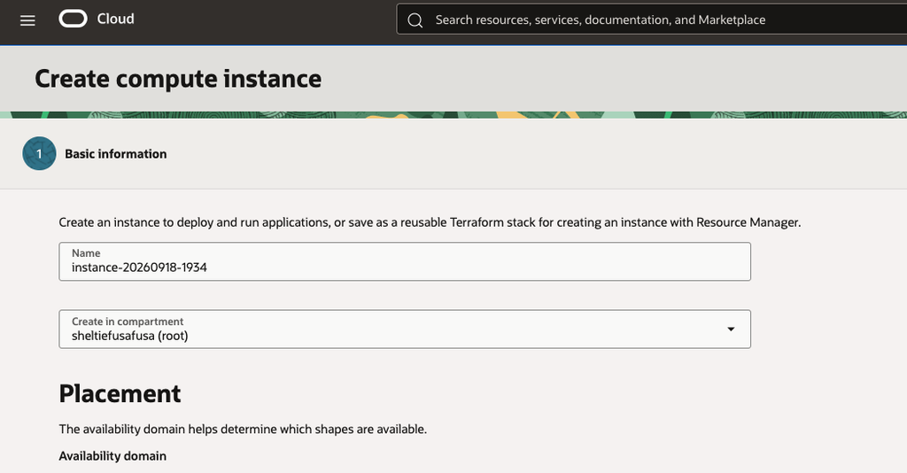Click the Name field label

[86, 253]
